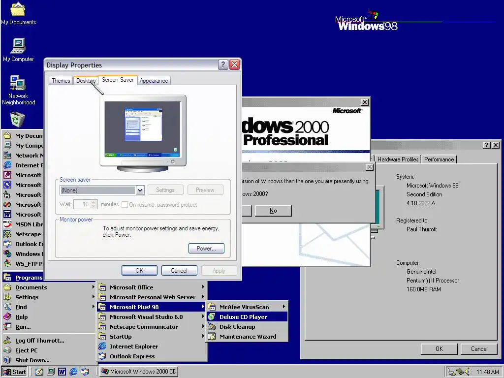Open the My Computer desktop icon

[x=18, y=50]
